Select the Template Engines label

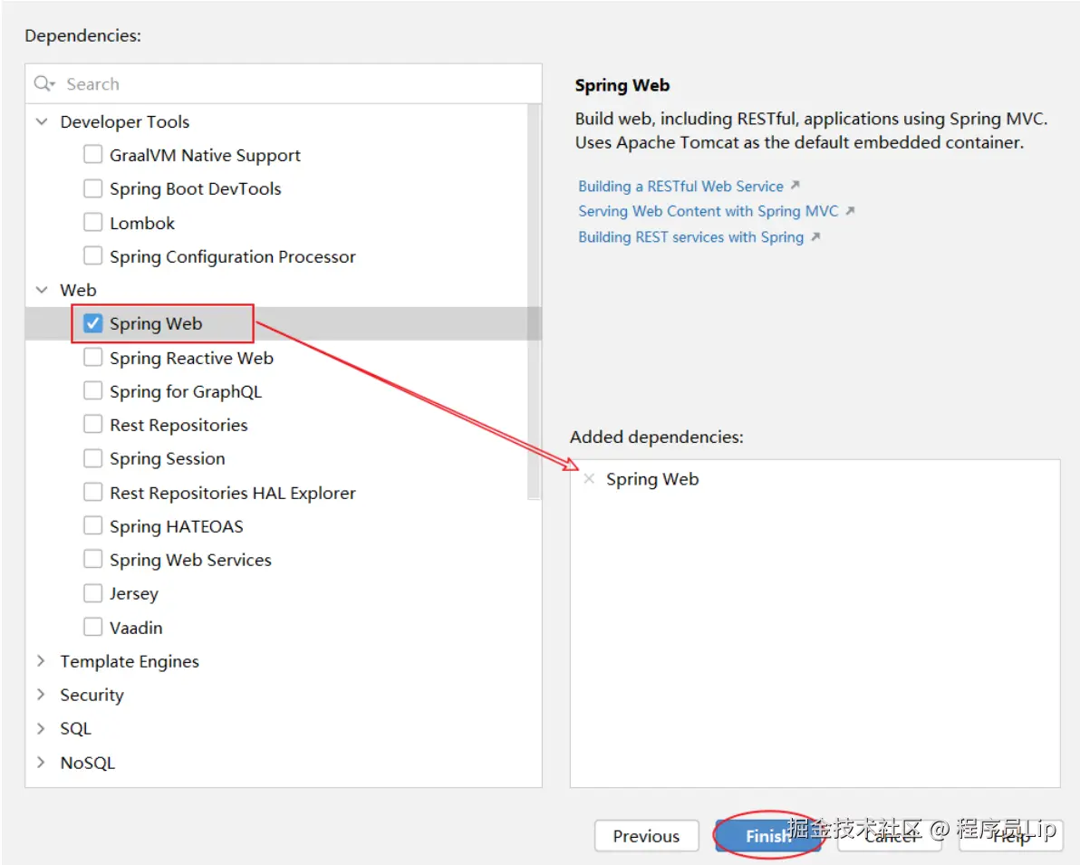(x=130, y=661)
